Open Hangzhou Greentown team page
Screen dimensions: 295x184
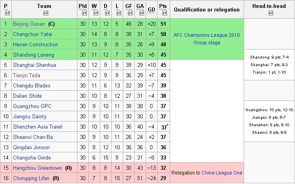coord(38,168)
